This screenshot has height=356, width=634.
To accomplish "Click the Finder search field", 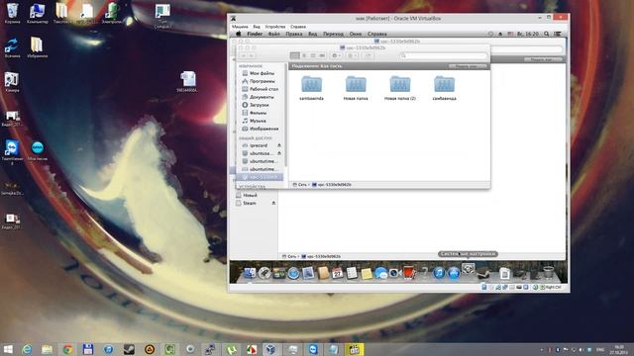I will (444, 55).
